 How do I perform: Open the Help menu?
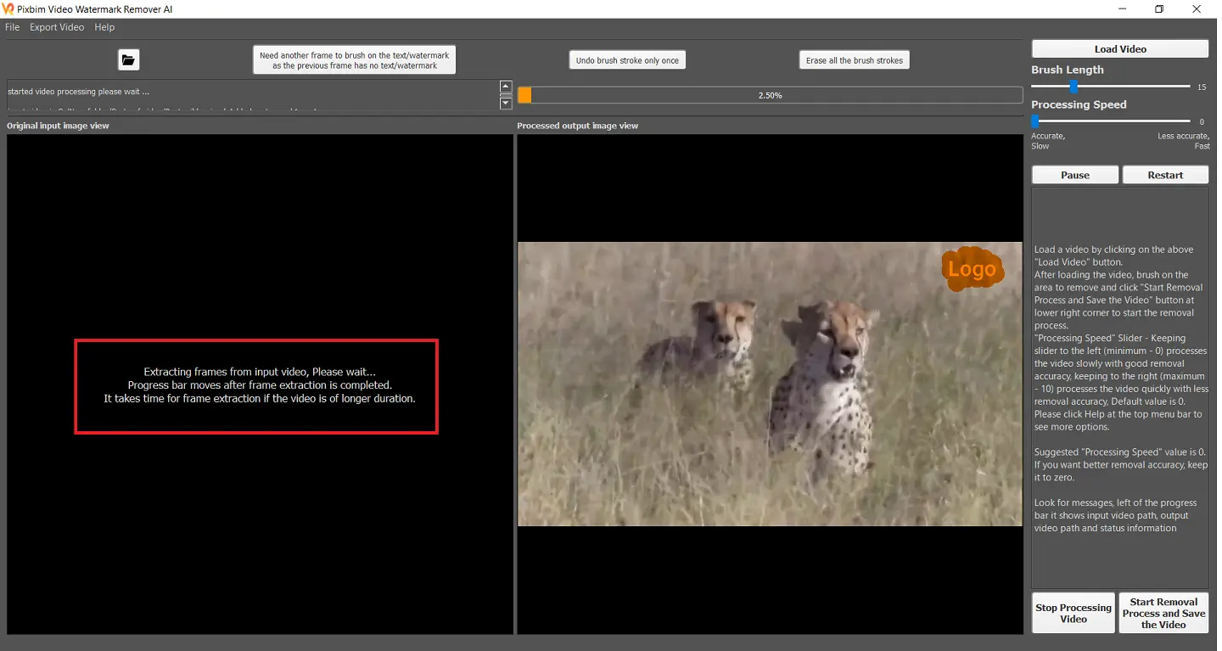coord(104,27)
